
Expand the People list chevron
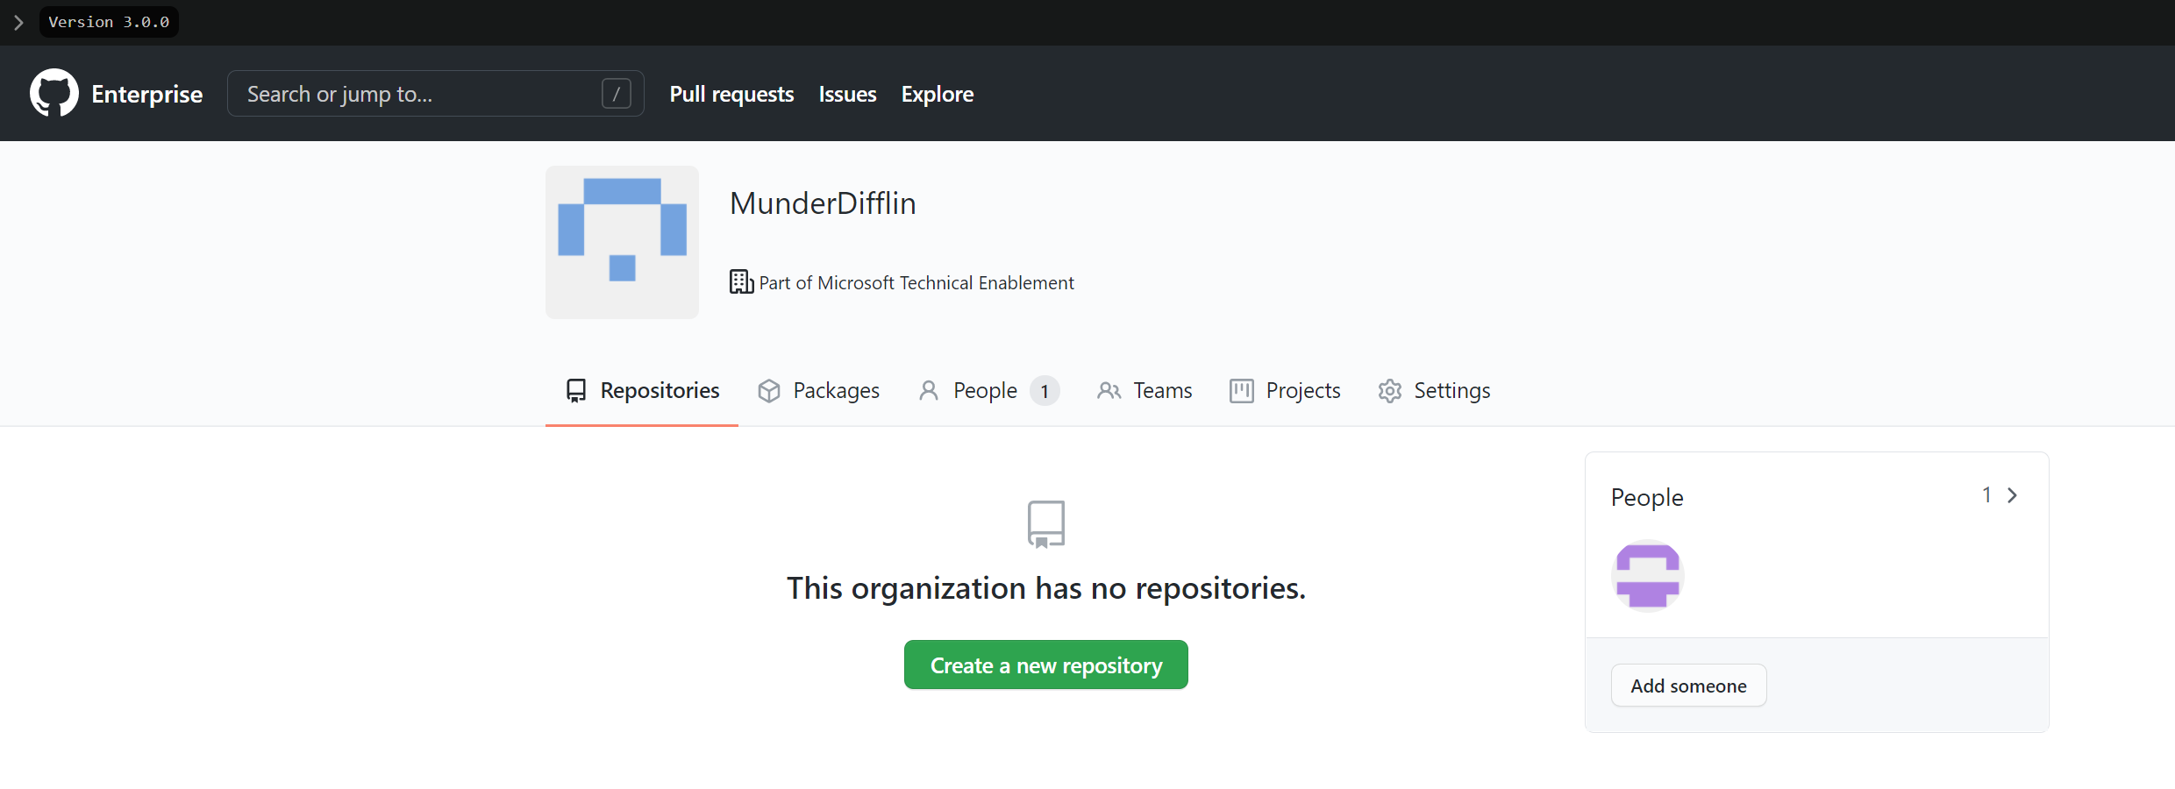click(2013, 495)
